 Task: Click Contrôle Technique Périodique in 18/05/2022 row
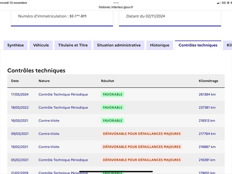(x=63, y=108)
